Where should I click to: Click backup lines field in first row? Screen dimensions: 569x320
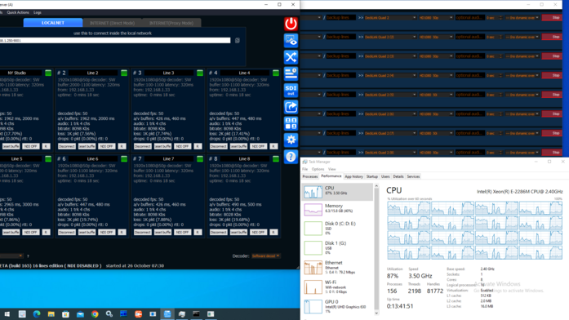pyautogui.click(x=340, y=17)
